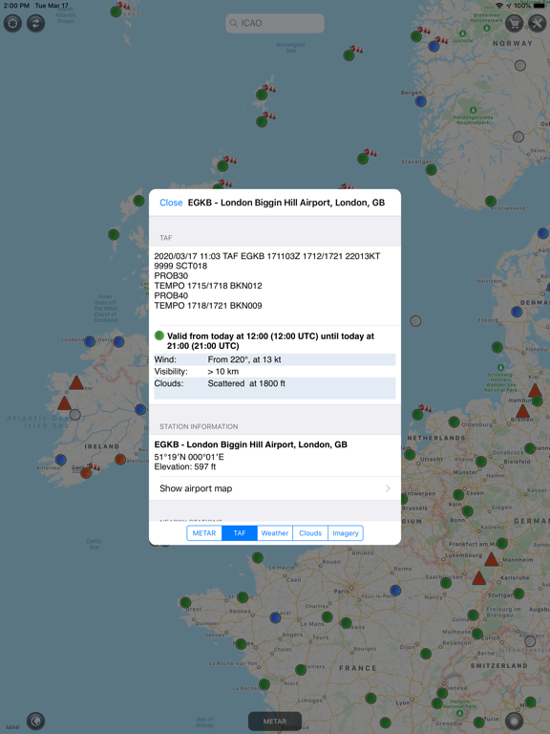Open the tools settings wrench icon
550x734 pixels.
point(537,23)
